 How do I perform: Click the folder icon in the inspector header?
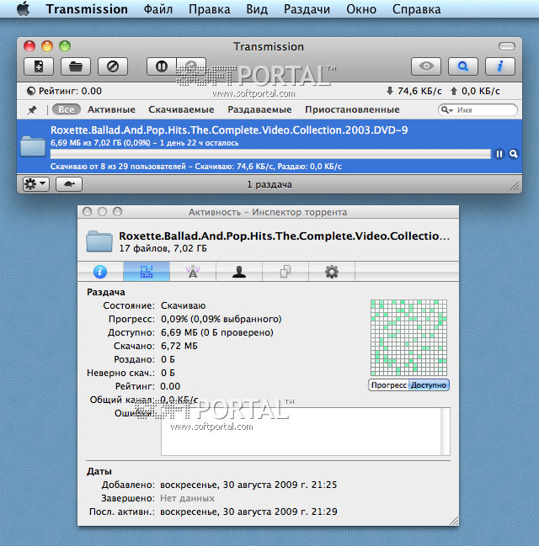coord(99,241)
